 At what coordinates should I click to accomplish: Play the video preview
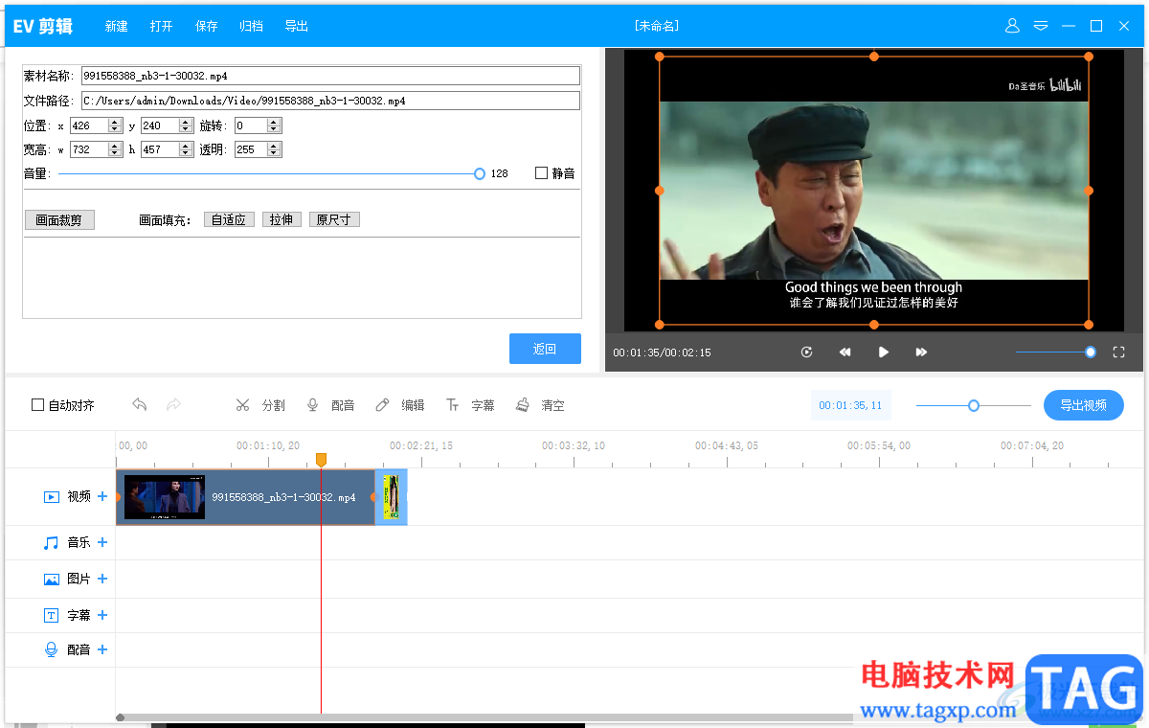tap(883, 353)
